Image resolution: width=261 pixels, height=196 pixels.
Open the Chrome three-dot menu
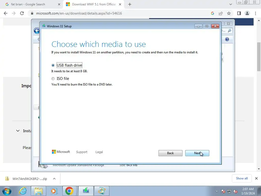[255, 13]
